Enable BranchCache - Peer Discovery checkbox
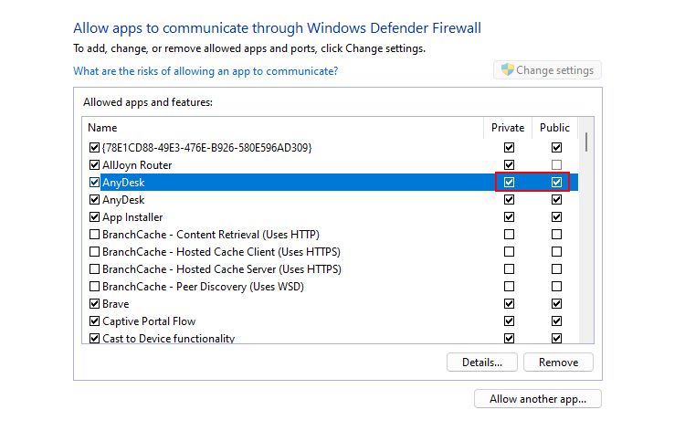This screenshot has width=685, height=431. click(x=94, y=287)
